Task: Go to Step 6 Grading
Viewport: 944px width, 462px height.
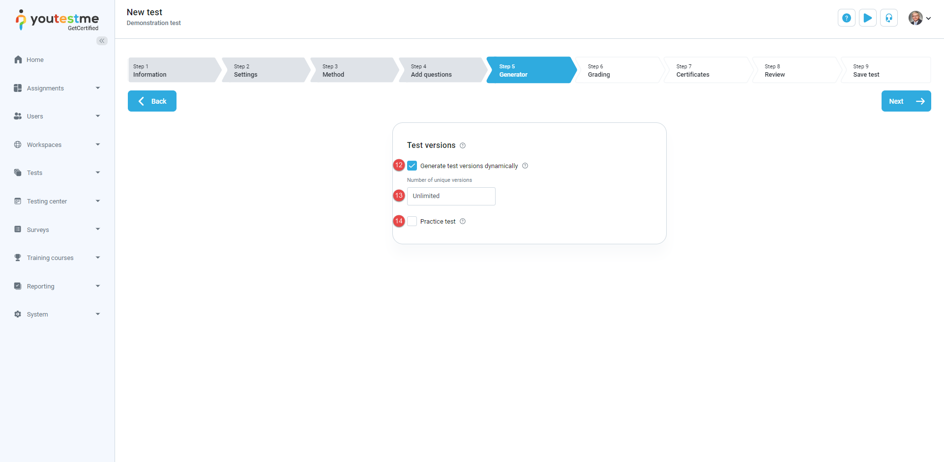Action: [620, 70]
